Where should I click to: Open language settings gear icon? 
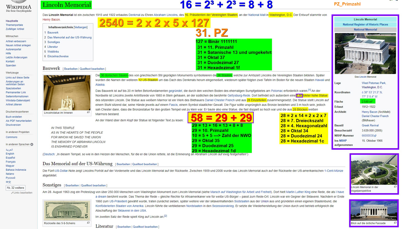click(x=32, y=145)
